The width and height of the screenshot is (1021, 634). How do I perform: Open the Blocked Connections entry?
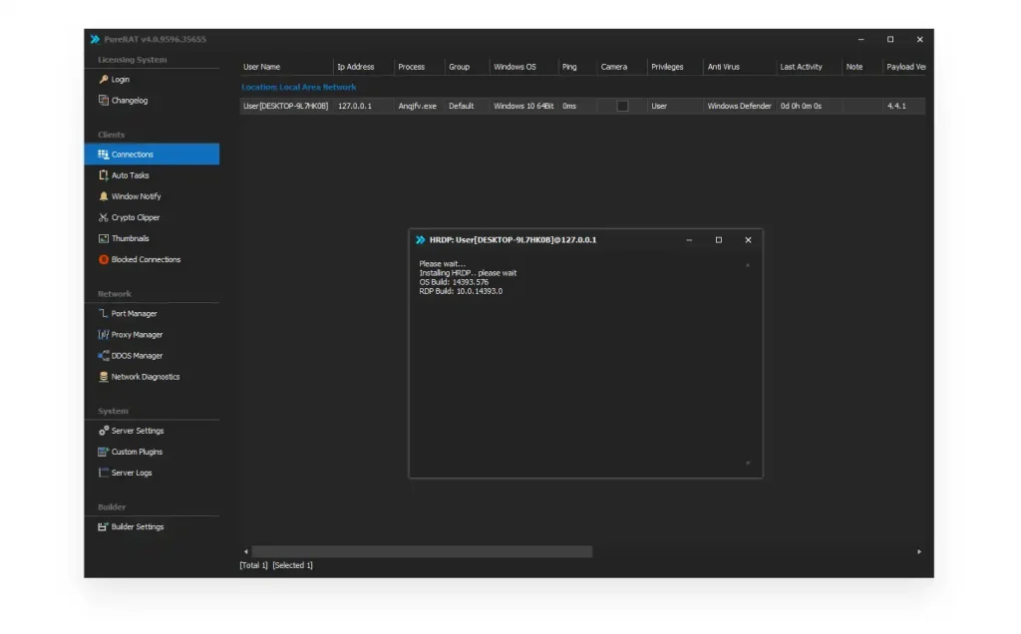(x=146, y=259)
